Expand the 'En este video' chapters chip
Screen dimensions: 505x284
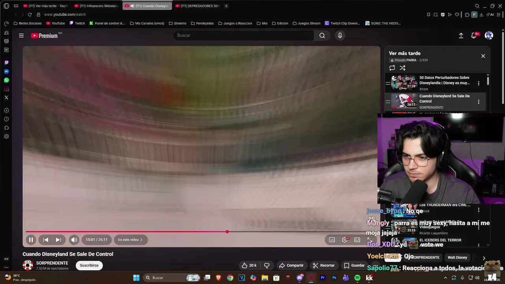pyautogui.click(x=130, y=239)
